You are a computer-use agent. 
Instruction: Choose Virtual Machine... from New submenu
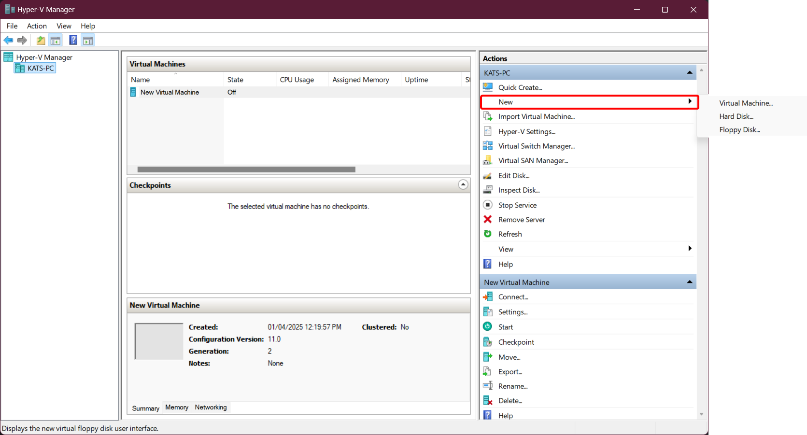[x=746, y=103]
